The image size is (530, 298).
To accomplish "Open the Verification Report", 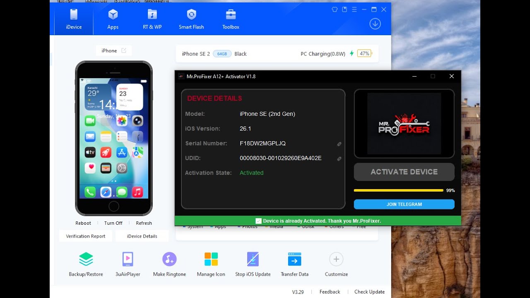I will [x=86, y=236].
